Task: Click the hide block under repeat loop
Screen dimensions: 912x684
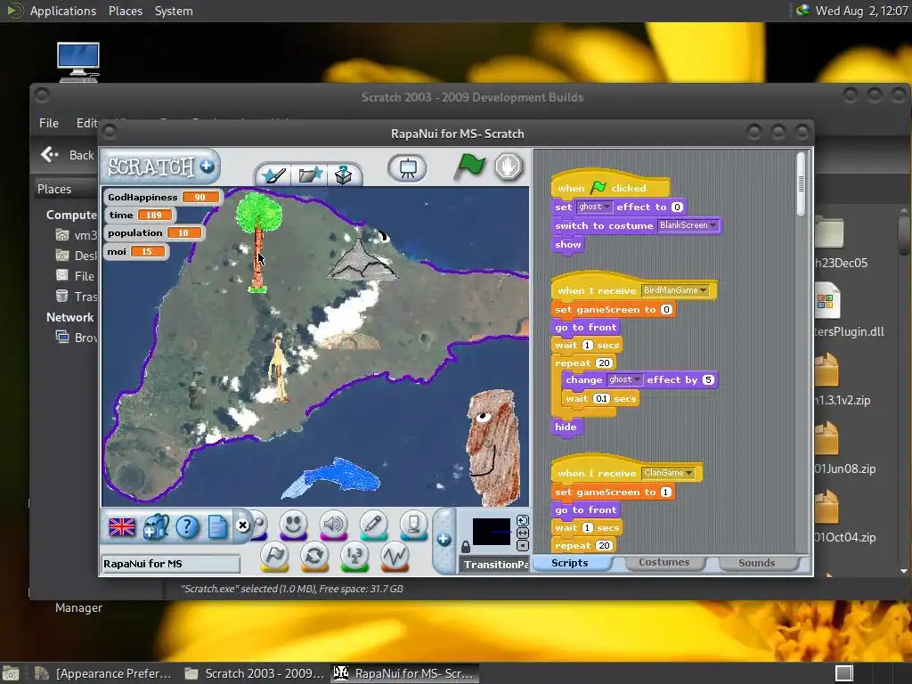Action: coord(566,427)
